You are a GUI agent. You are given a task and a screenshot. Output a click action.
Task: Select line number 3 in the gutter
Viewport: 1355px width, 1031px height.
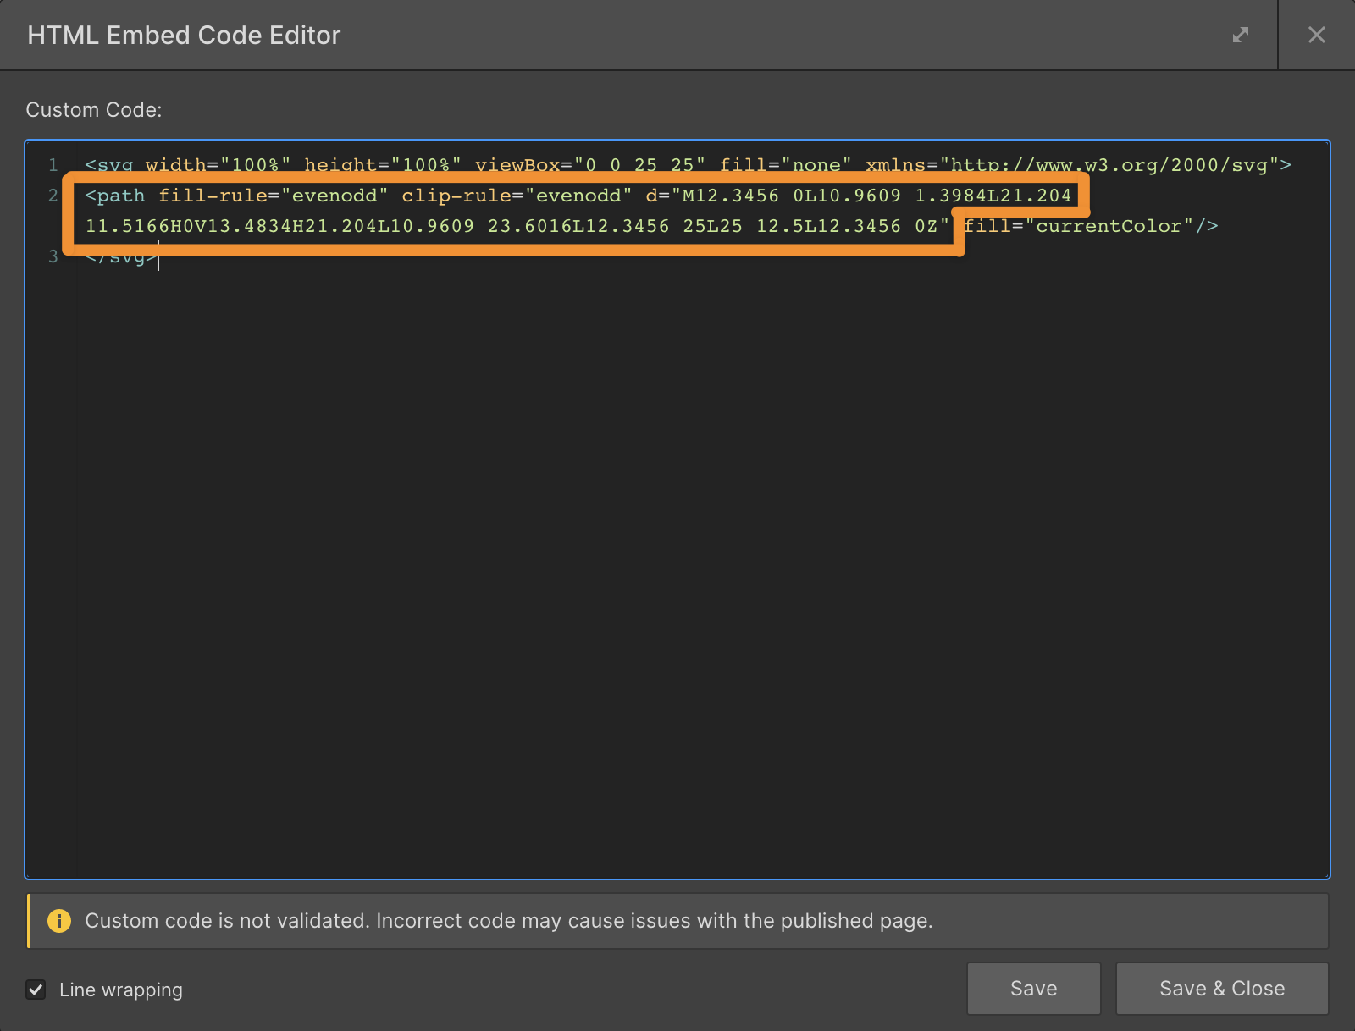tap(53, 256)
